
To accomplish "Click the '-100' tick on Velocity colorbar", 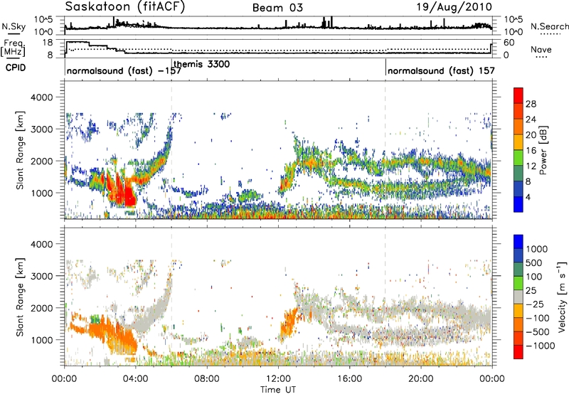I will click(538, 318).
